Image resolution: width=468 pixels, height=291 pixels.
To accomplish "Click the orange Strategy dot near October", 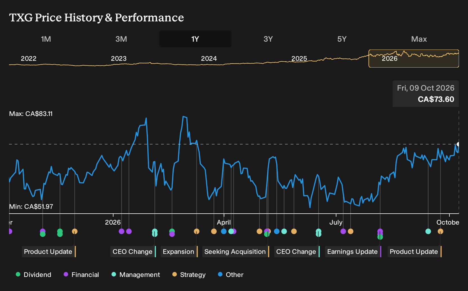I will click(440, 231).
